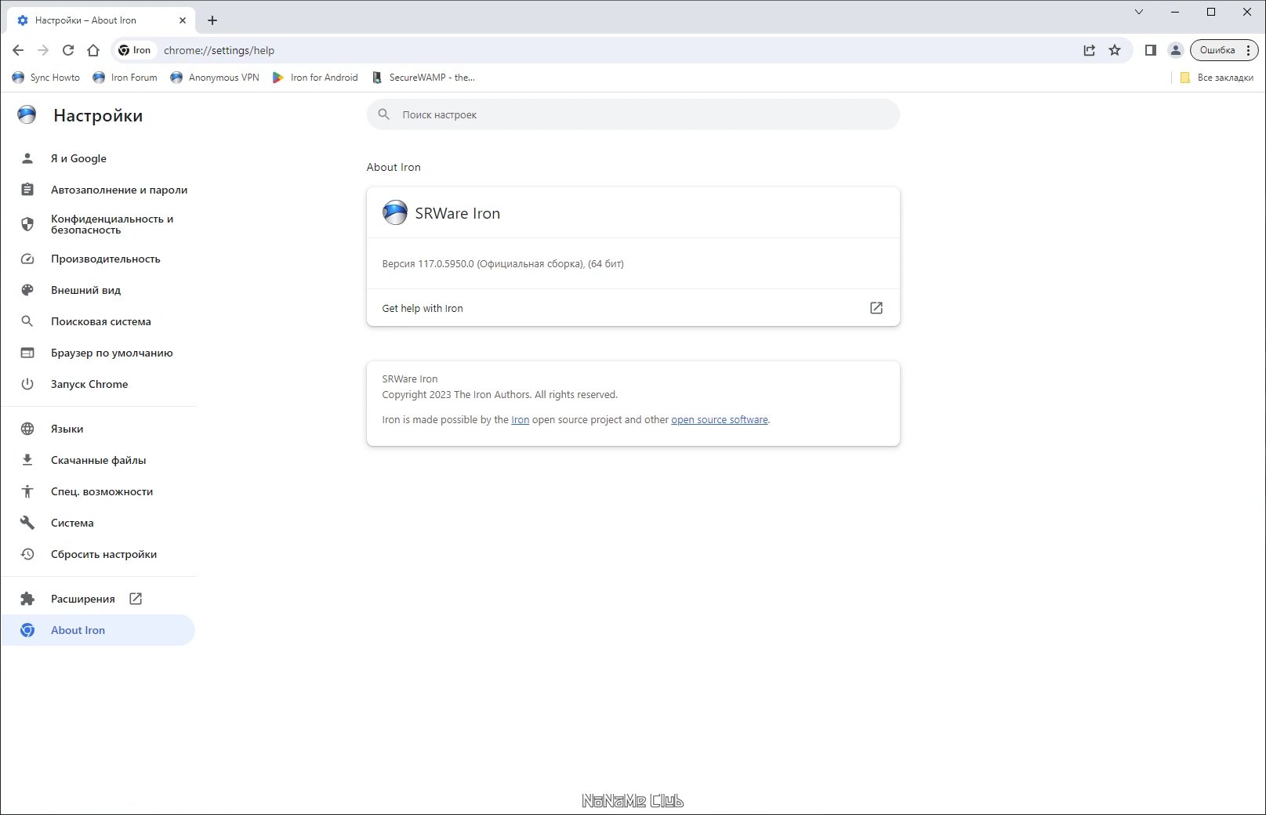
Task: Reload the current page
Action: pyautogui.click(x=68, y=50)
